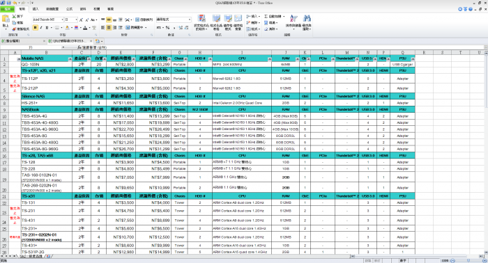
Task: Decrease font size with the smaller A icon
Action: [87, 19]
